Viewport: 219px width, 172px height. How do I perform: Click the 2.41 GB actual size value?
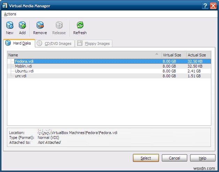coord(194,71)
